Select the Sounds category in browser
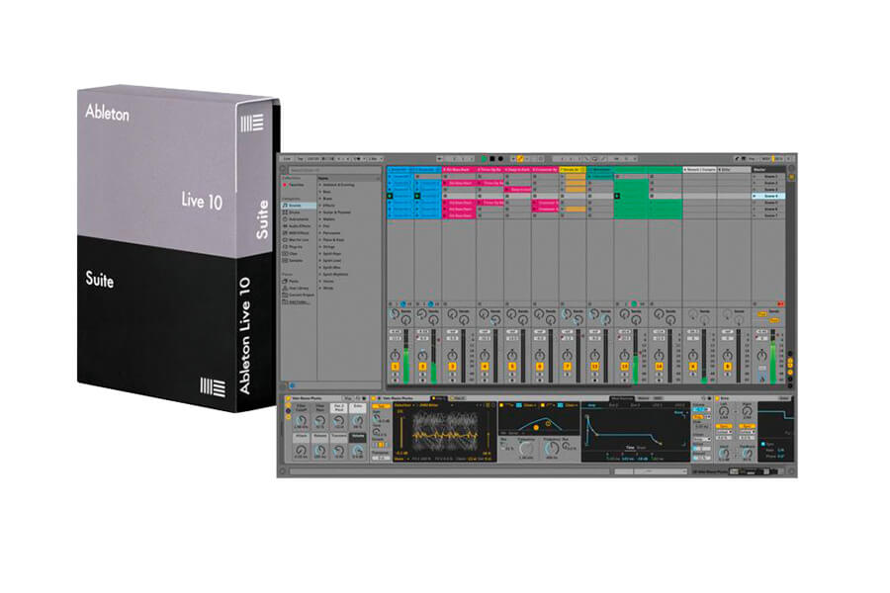The width and height of the screenshot is (890, 593). click(298, 206)
